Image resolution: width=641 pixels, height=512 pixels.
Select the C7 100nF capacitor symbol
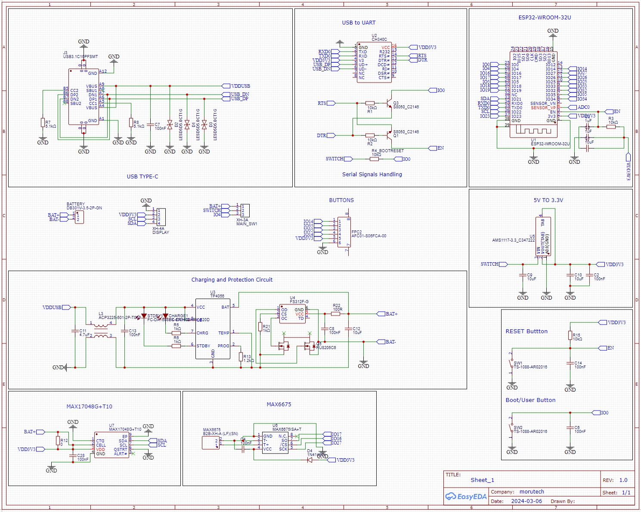tap(150, 125)
